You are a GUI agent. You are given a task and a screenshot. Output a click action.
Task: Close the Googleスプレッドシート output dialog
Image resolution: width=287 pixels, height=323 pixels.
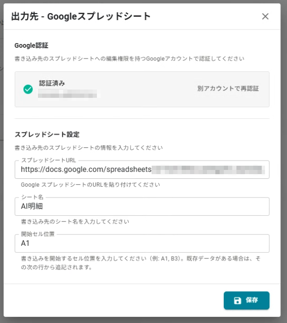(265, 16)
